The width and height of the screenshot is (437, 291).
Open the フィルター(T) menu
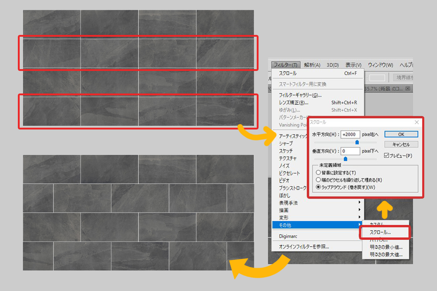pos(286,65)
